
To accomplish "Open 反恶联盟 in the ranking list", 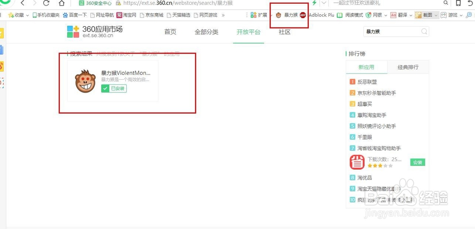I will point(367,82).
